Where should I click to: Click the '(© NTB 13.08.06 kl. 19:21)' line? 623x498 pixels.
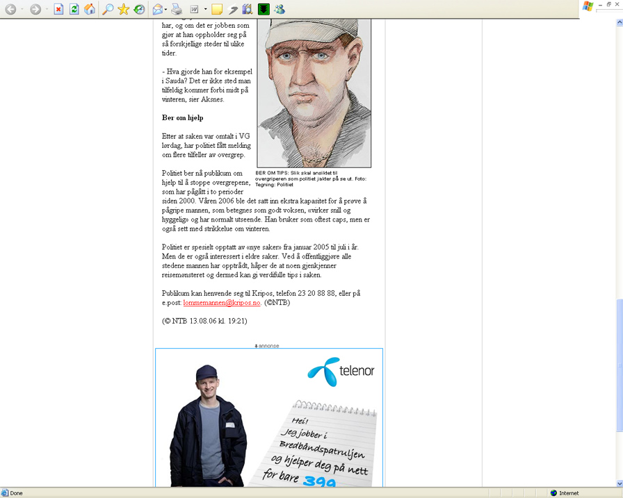point(204,321)
